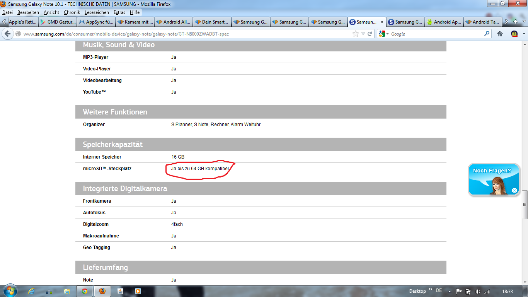
Task: Click the page vertical scrollbar thumb
Action: pyautogui.click(x=525, y=205)
